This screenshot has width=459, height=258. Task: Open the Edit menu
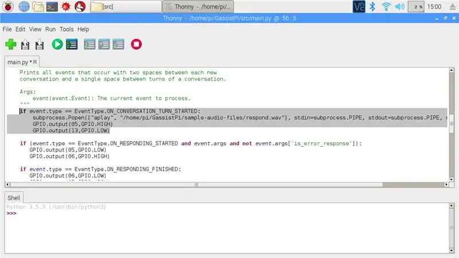coord(20,29)
